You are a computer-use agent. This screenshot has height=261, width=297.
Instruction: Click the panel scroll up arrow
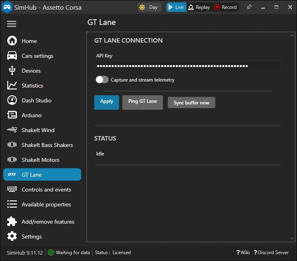pyautogui.click(x=292, y=35)
